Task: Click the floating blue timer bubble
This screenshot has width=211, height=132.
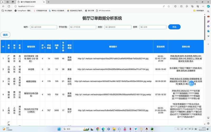Action: tap(191, 83)
